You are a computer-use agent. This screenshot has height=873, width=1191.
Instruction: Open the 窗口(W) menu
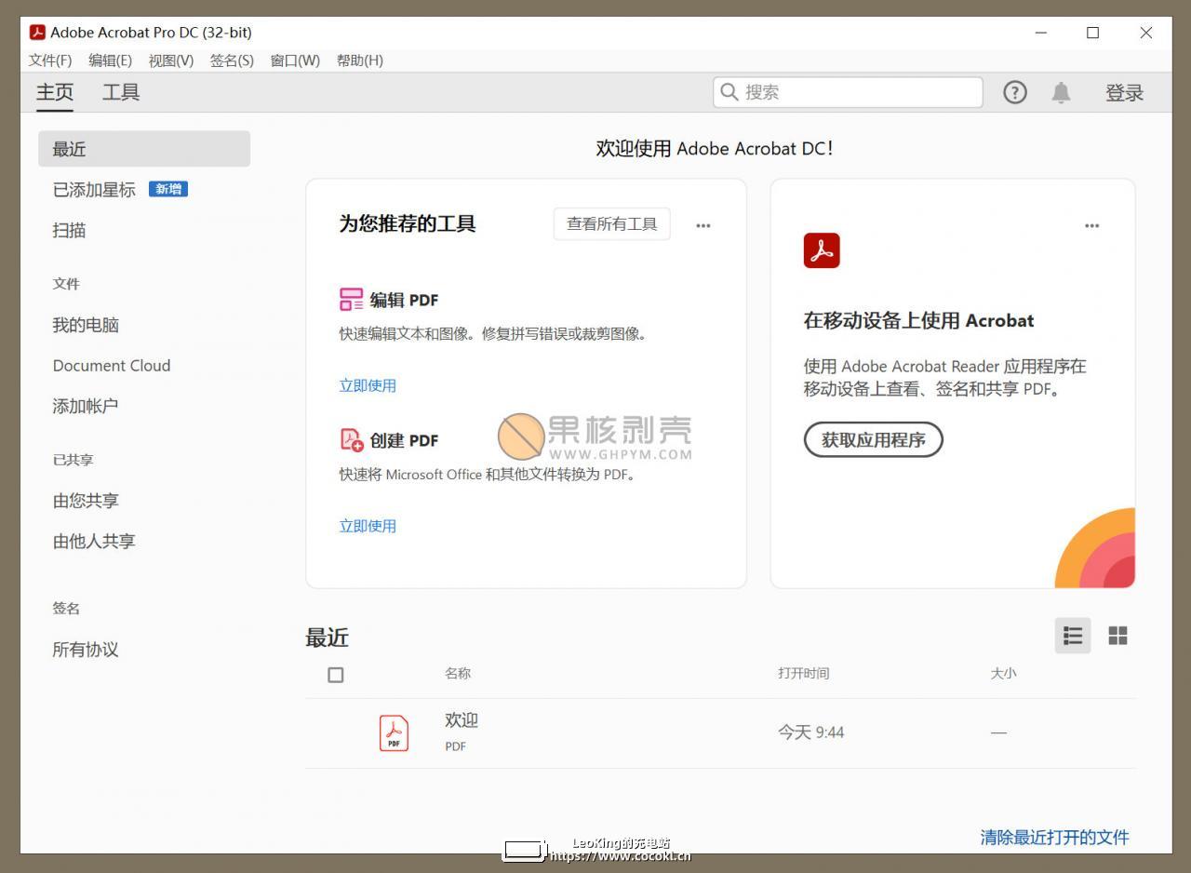(295, 60)
